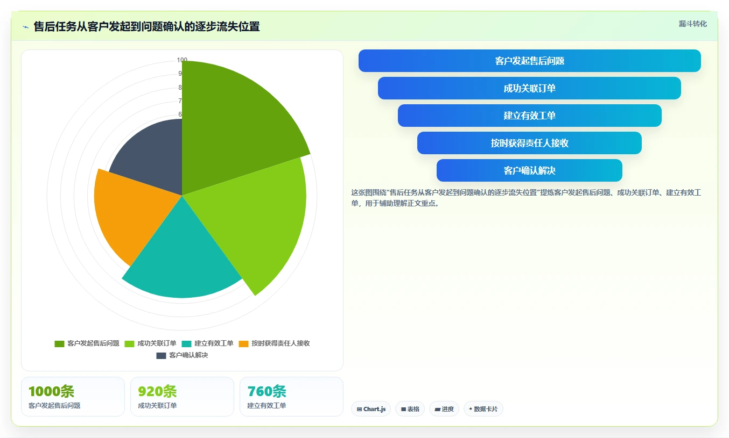Click the Chart.js tag chip
The width and height of the screenshot is (729, 438).
click(x=371, y=409)
